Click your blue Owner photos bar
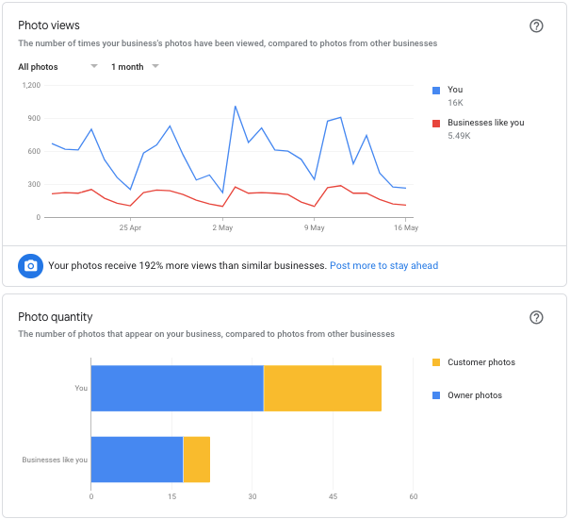570x519 pixels. coord(177,389)
